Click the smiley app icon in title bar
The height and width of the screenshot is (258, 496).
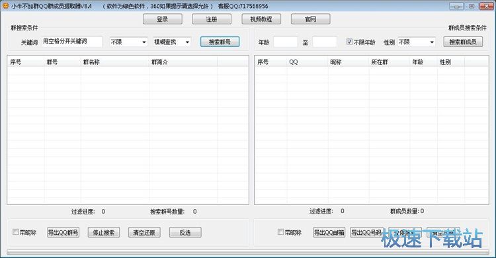(5, 6)
